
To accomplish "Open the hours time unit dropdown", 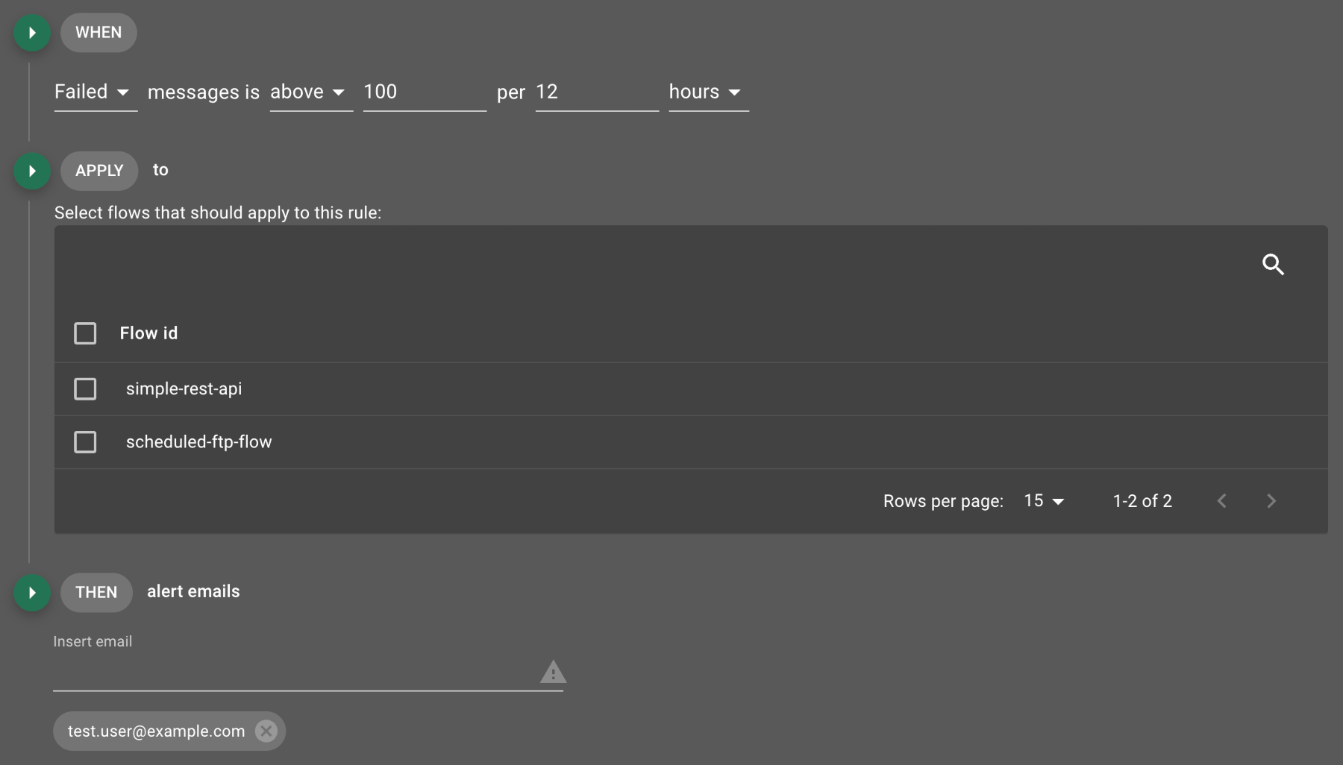I will [x=707, y=92].
